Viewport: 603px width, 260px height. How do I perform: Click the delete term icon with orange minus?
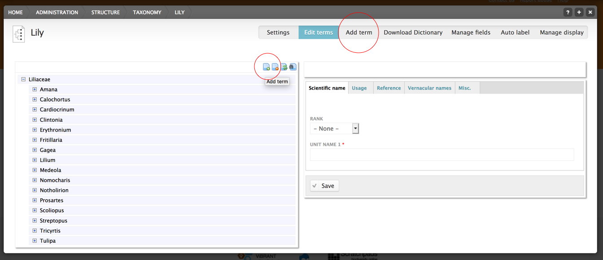coord(275,67)
